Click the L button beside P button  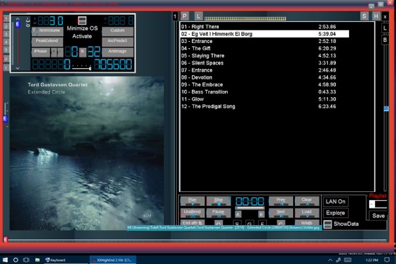[x=198, y=16]
